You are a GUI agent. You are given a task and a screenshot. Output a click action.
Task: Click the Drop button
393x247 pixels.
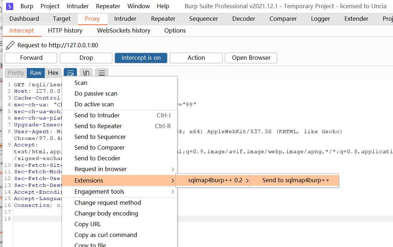click(x=86, y=58)
